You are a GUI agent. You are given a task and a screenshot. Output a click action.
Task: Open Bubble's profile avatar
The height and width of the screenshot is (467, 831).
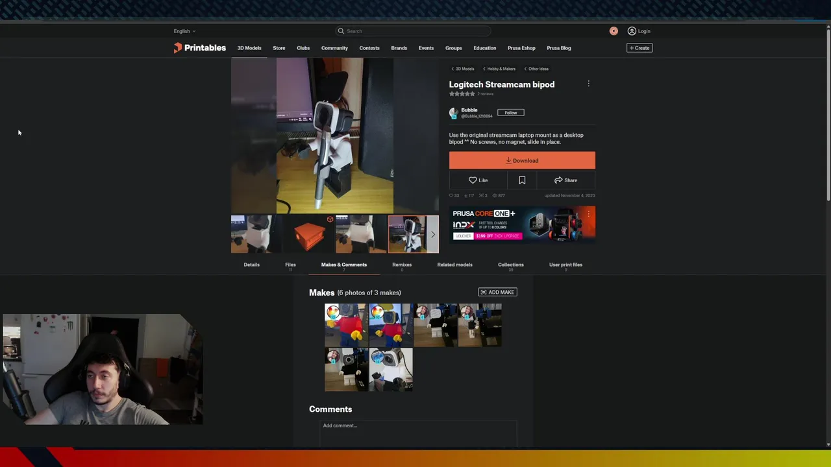(454, 113)
